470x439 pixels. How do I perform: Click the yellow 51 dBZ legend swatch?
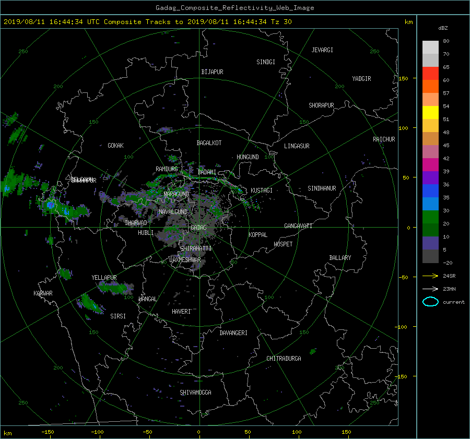coord(430,113)
